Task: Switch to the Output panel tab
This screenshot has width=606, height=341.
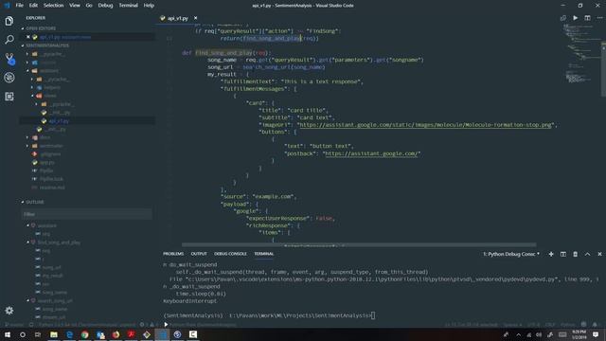Action: [199, 254]
